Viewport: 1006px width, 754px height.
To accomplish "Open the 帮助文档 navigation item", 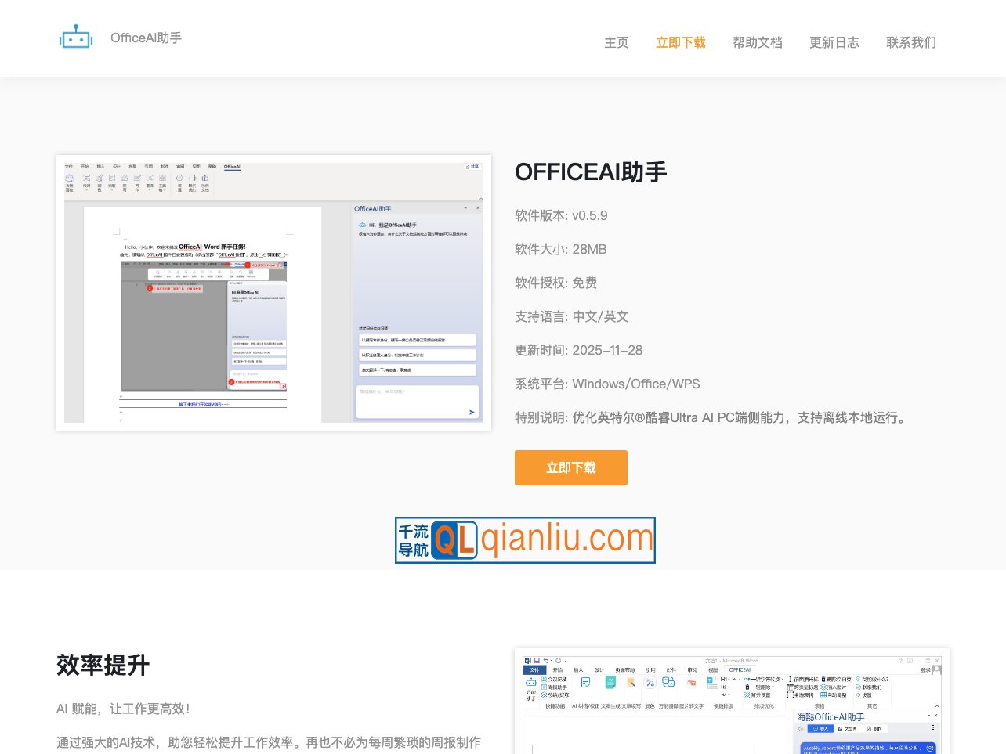I will pyautogui.click(x=757, y=43).
